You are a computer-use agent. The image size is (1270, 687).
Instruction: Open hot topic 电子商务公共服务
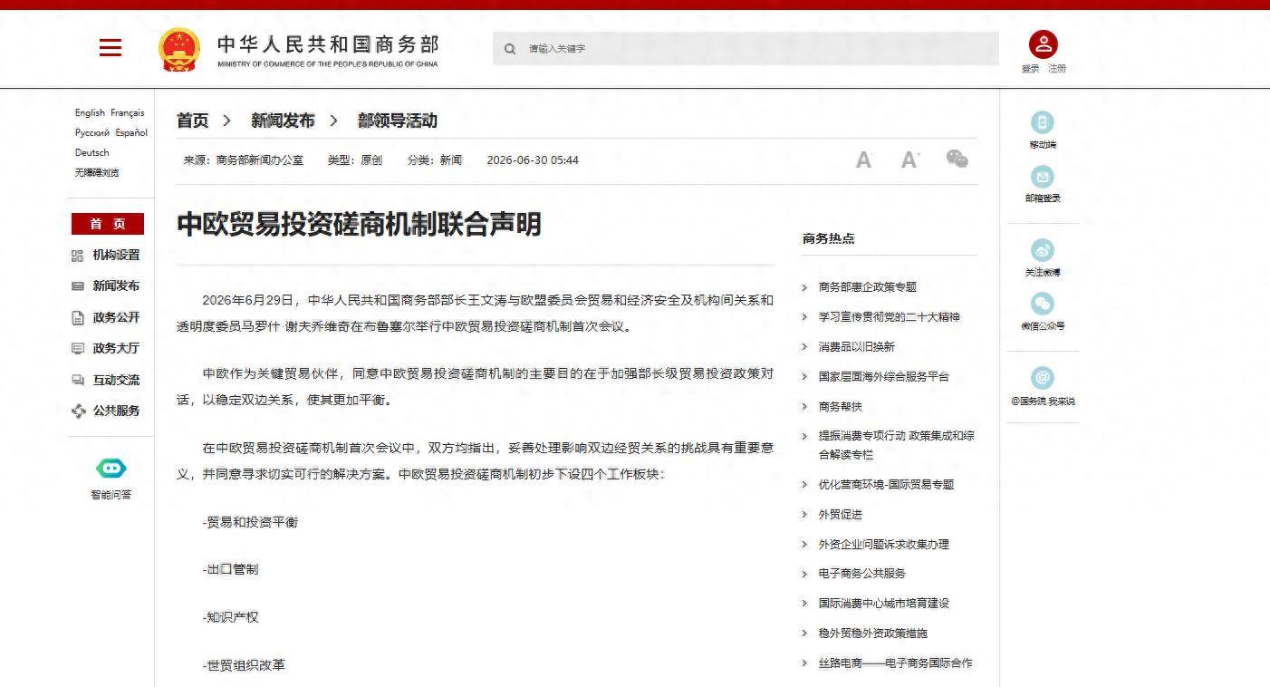(x=862, y=574)
